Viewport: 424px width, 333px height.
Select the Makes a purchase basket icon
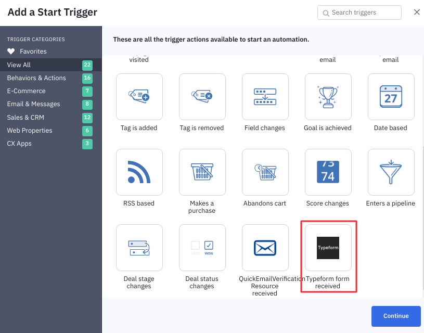coord(202,172)
